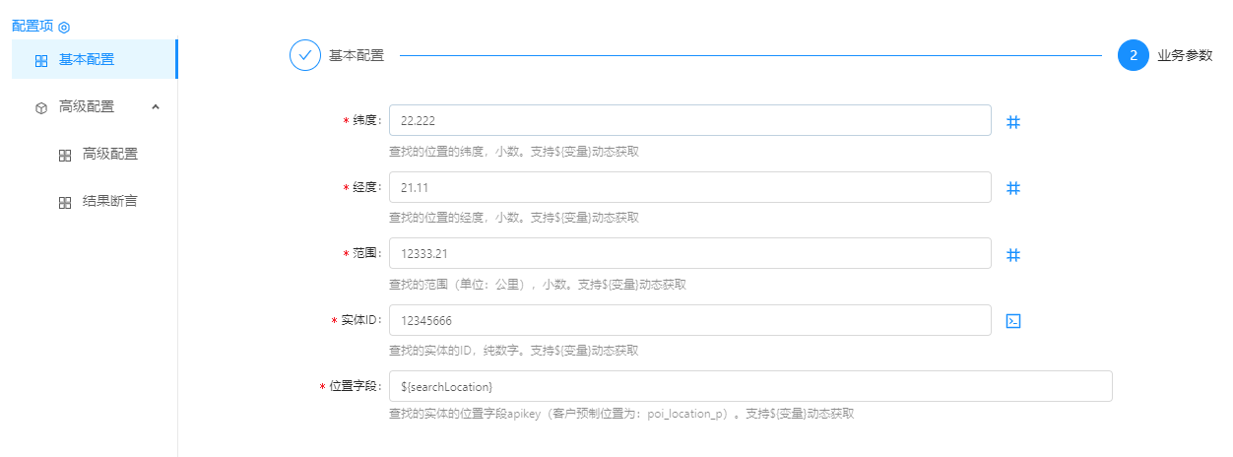Focus the 纬度 input containing 22.222
Image resolution: width=1233 pixels, height=457 pixels.
click(x=689, y=120)
